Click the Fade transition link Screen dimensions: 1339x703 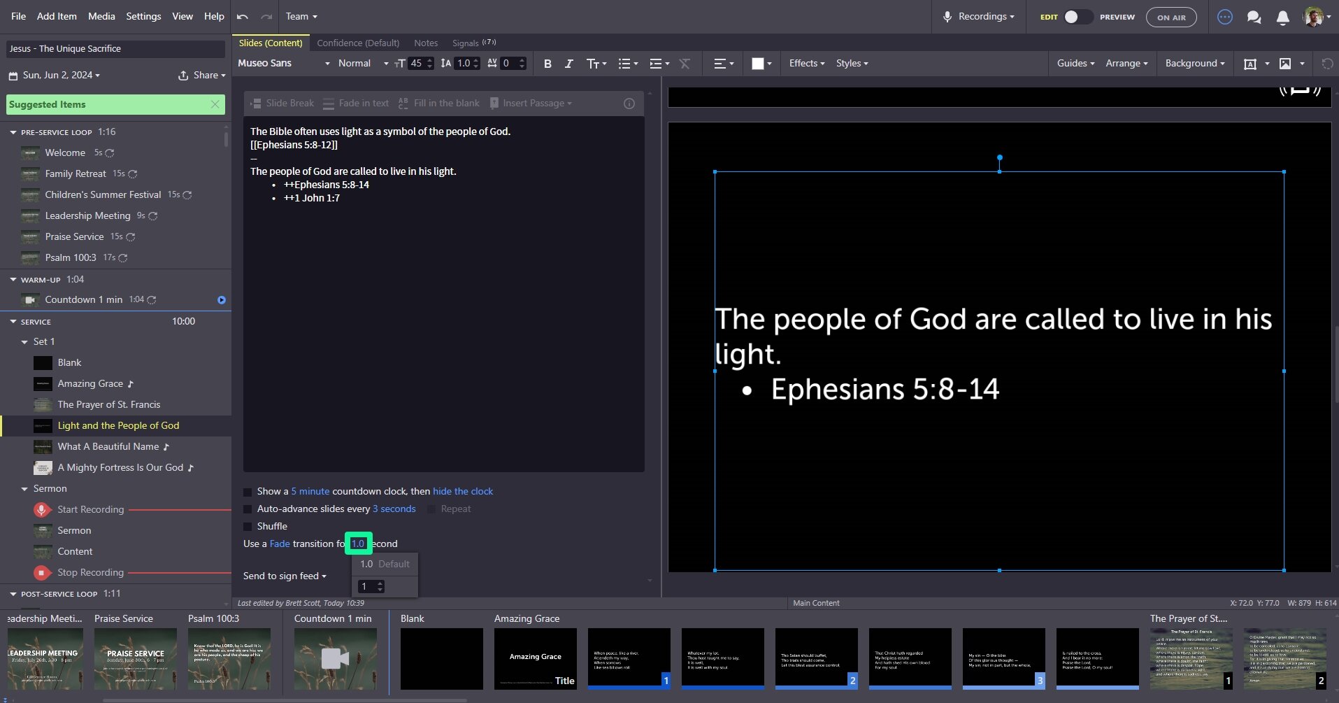tap(280, 544)
